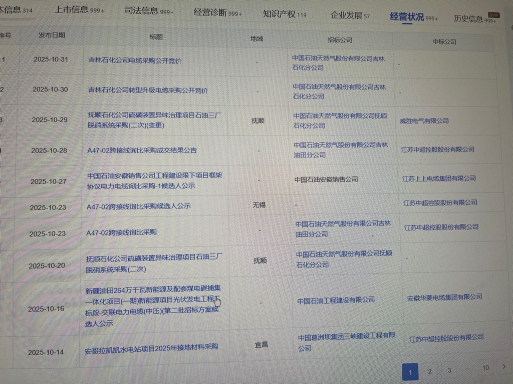Open 安徽华菱电缆集团有限公司 winner link
Screen dimensions: 513x384
pyautogui.click(x=445, y=297)
